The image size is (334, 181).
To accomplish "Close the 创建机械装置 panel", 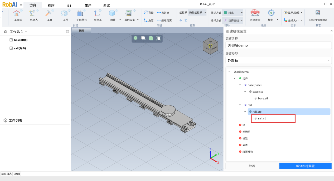I will point(331,31).
